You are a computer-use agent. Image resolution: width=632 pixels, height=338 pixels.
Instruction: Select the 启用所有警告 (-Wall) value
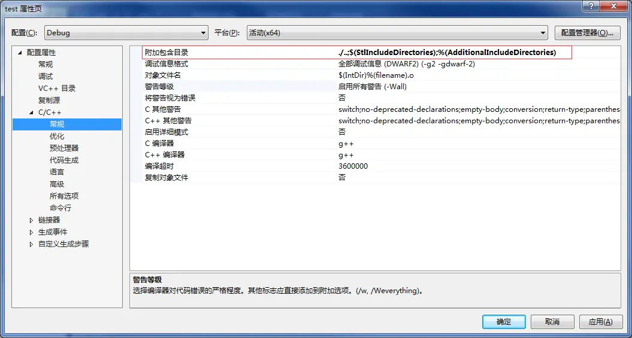click(x=373, y=87)
